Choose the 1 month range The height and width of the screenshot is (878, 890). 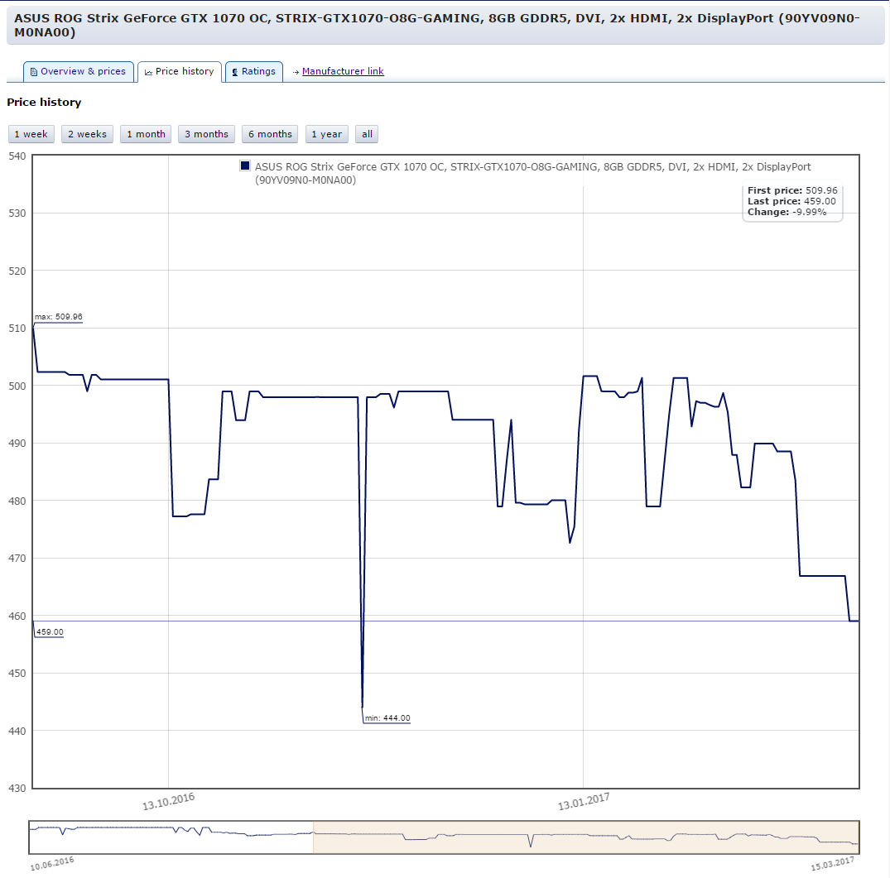(x=146, y=134)
